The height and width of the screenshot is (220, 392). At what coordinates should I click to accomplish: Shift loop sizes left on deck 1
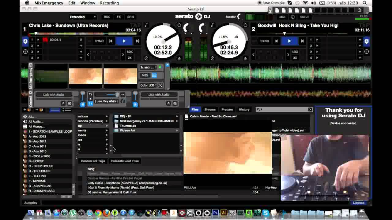88,55
